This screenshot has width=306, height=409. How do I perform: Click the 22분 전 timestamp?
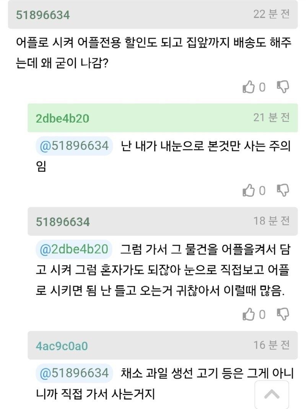coord(271,15)
